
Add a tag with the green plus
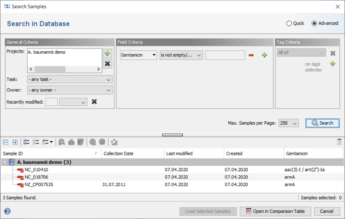point(332,64)
